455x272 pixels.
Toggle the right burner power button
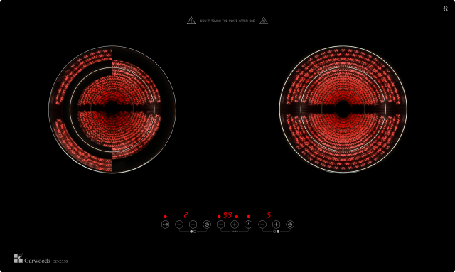pyautogui.click(x=290, y=224)
